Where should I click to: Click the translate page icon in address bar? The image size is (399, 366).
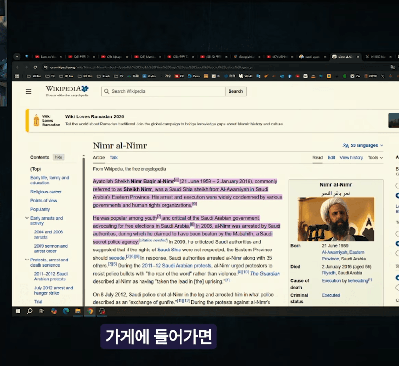click(393, 67)
